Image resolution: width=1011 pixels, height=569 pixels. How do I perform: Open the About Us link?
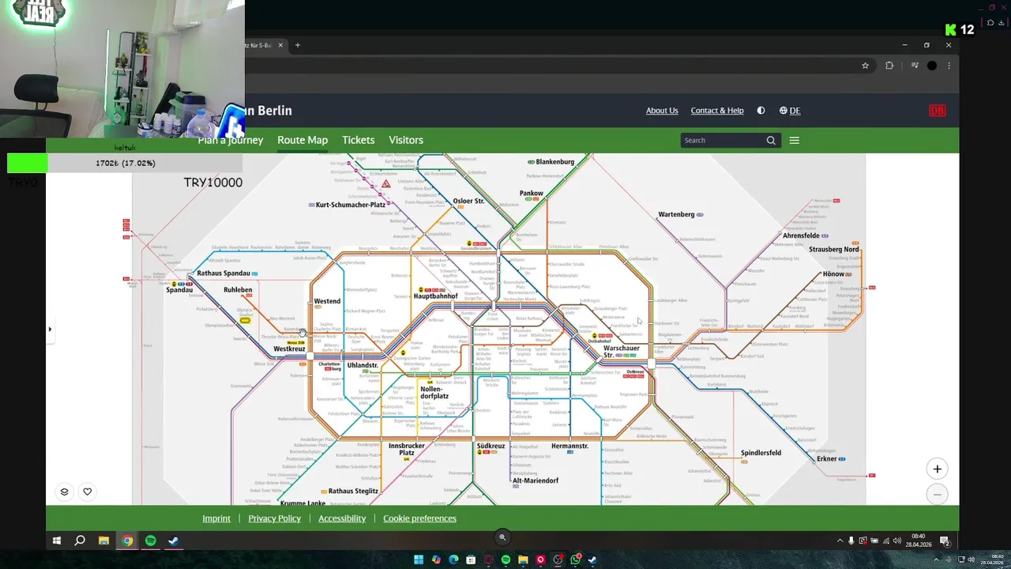662,111
